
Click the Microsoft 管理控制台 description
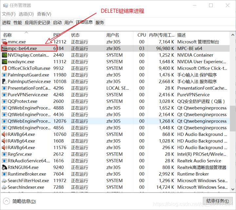[198, 42]
